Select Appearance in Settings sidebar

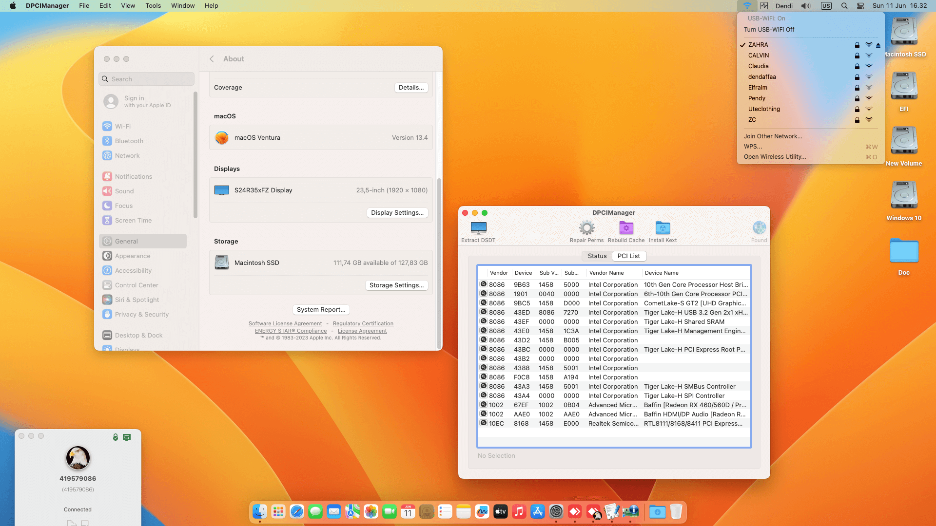pyautogui.click(x=144, y=256)
